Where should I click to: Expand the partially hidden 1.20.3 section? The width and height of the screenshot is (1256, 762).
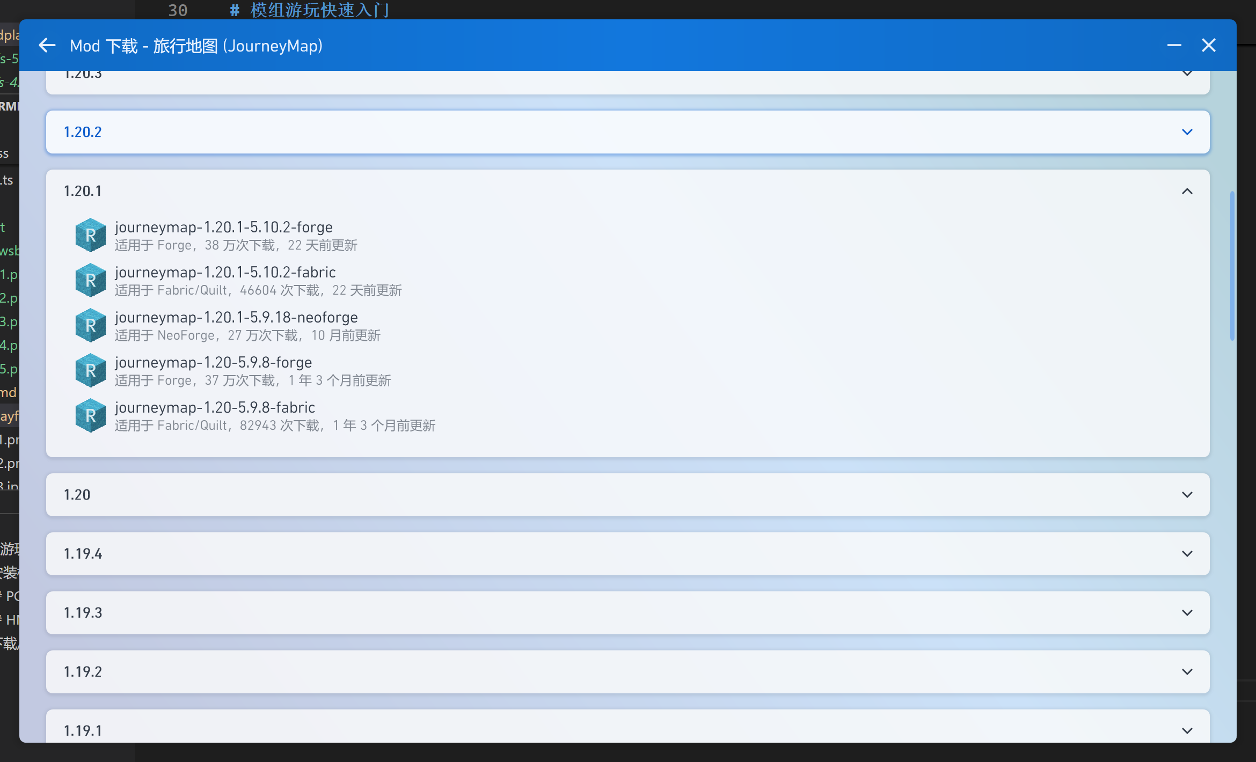tap(1187, 75)
